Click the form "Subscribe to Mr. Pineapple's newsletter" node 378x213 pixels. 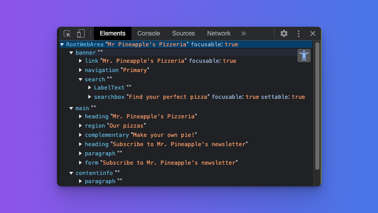[161, 163]
